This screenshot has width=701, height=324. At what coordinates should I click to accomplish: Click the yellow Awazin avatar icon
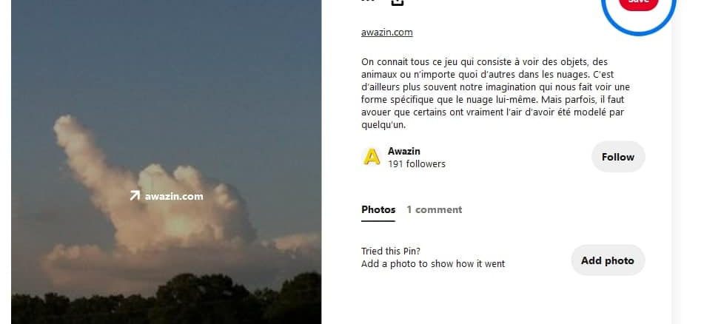(372, 157)
